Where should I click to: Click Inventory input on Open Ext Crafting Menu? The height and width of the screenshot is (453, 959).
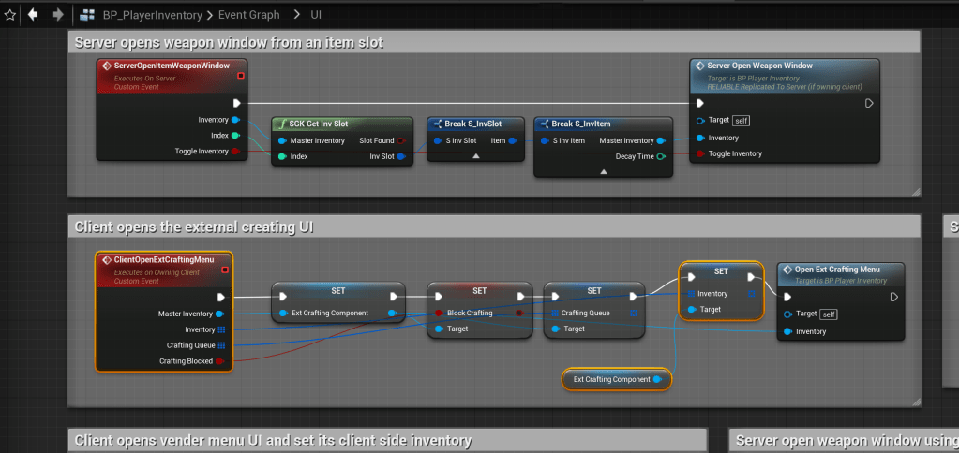tap(787, 331)
